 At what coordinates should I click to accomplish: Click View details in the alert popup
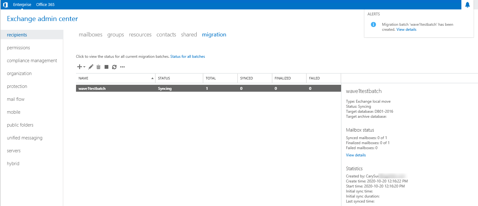tap(406, 30)
